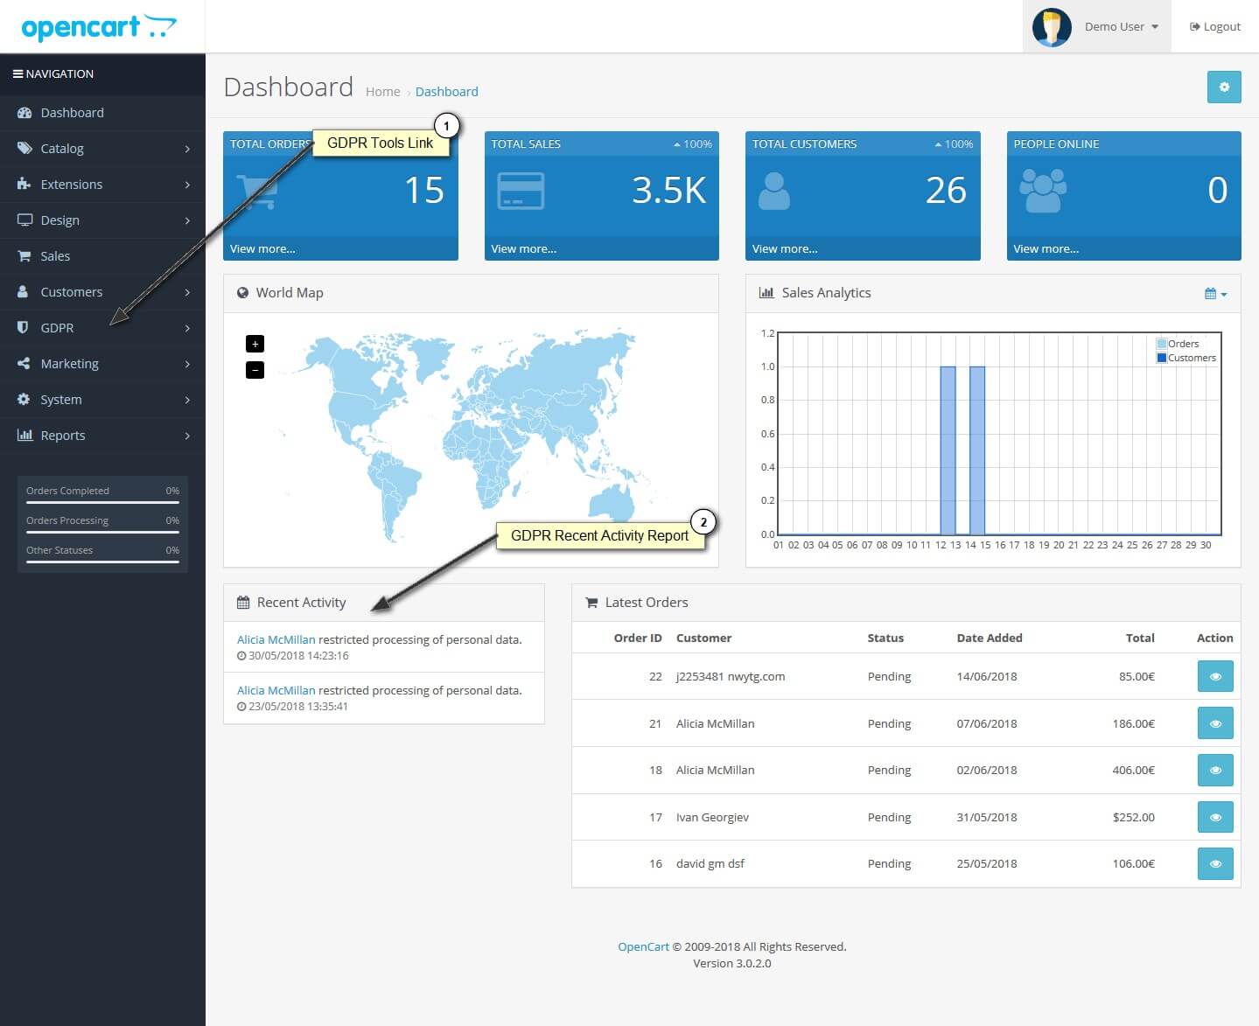This screenshot has height=1026, width=1259.
Task: Open Alicia McMillan link dated 23/05/2018
Action: coord(276,690)
